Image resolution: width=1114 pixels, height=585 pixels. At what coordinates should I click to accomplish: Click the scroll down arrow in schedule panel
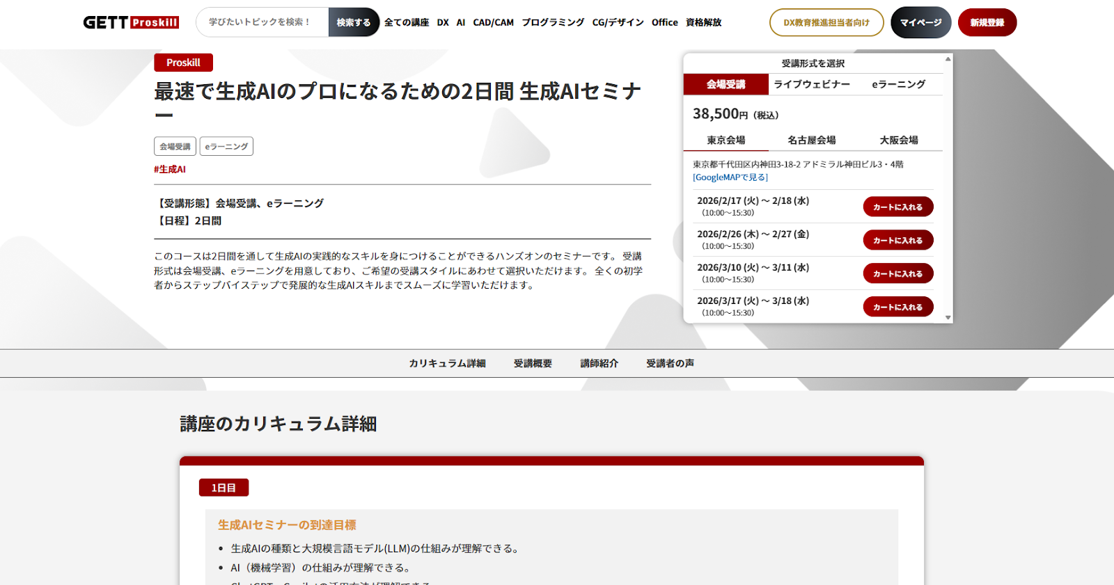(x=948, y=318)
